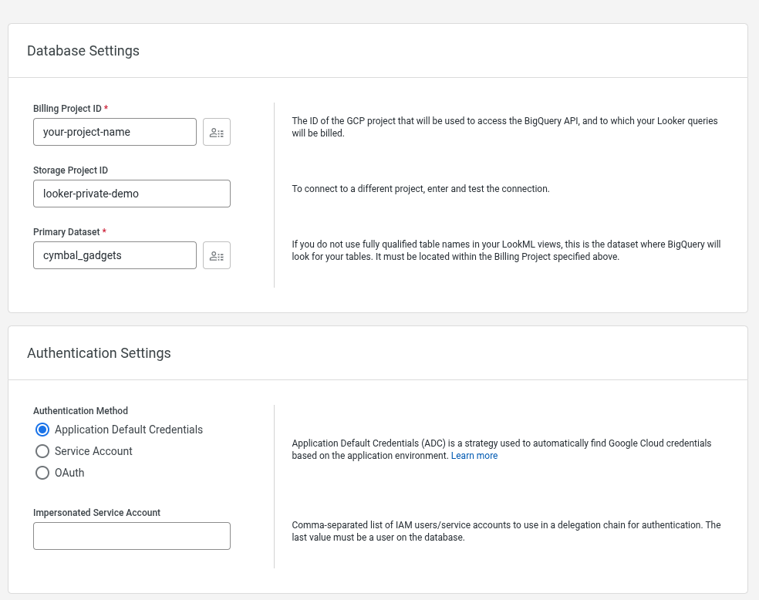Image resolution: width=759 pixels, height=600 pixels.
Task: Click the Authentication Settings section heading
Action: (x=99, y=353)
